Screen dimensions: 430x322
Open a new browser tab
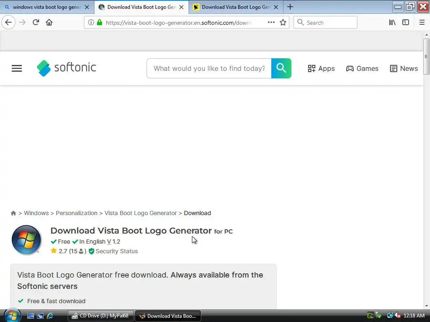(290, 7)
